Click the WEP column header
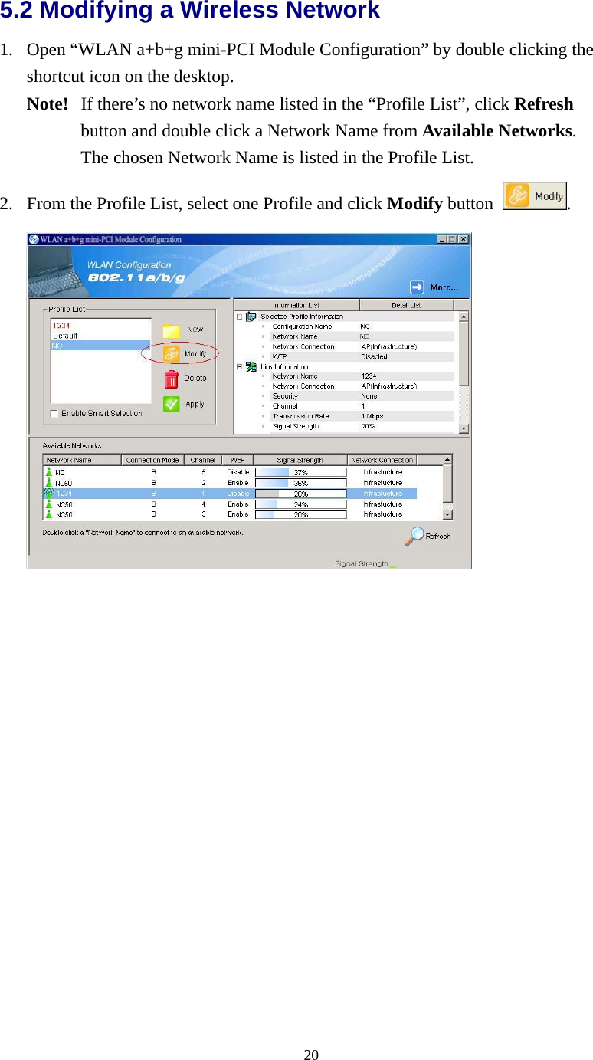The height and width of the screenshot is (1060, 593). [x=238, y=460]
